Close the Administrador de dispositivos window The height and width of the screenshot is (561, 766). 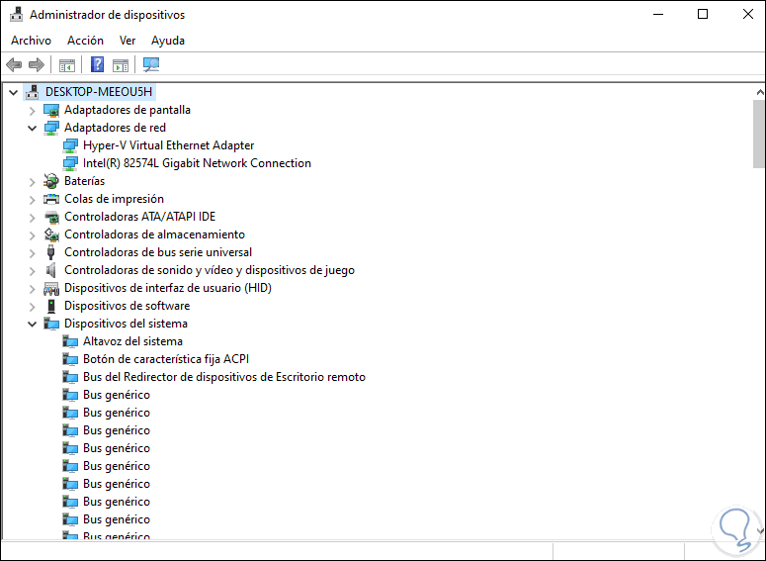(x=747, y=14)
